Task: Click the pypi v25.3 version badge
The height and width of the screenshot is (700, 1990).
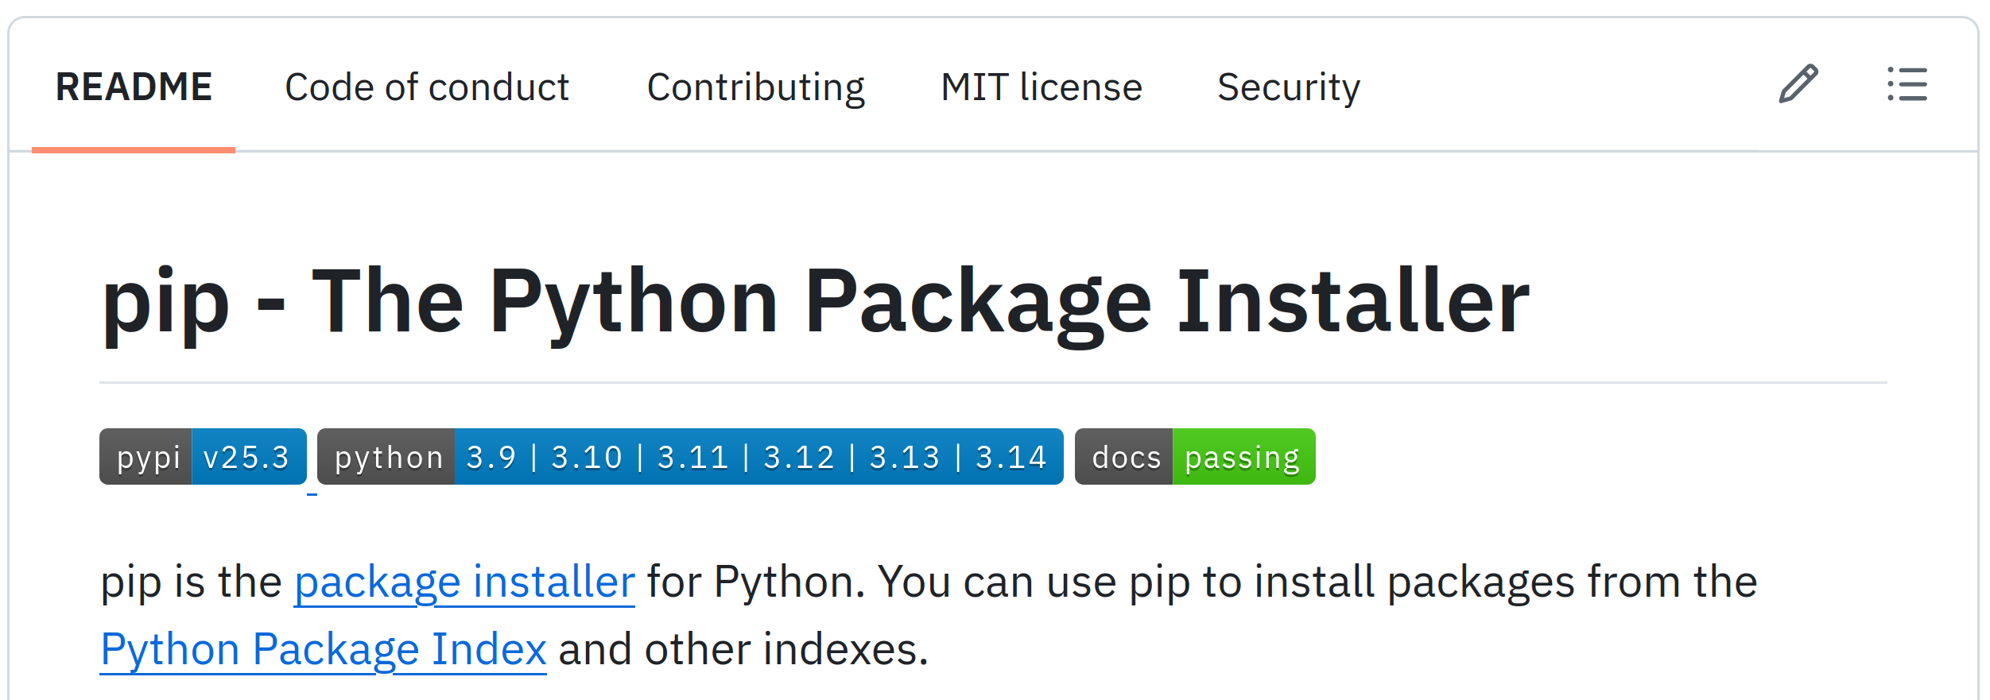Action: pos(203,457)
